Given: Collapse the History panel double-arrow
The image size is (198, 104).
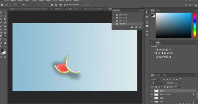Looking at the screenshot, I should [x=140, y=10].
